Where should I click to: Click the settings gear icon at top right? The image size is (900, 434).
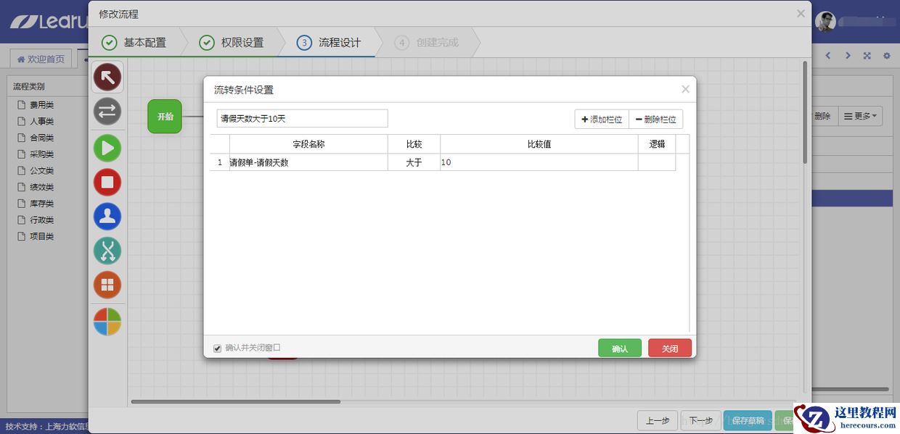pyautogui.click(x=886, y=56)
